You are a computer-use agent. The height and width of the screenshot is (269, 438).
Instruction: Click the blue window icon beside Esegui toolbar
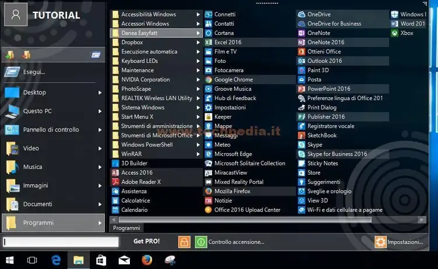tap(96, 55)
